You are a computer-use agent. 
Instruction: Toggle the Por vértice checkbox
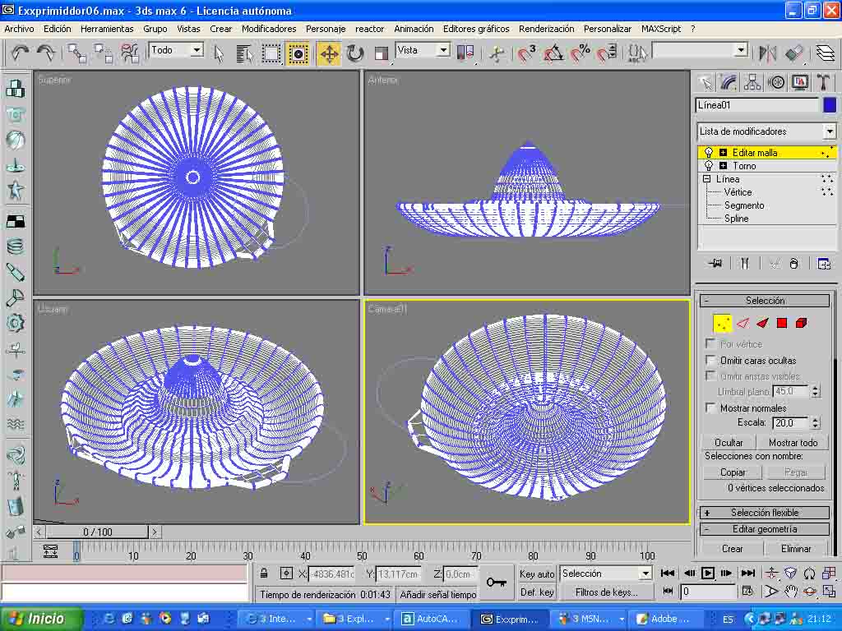tap(710, 343)
